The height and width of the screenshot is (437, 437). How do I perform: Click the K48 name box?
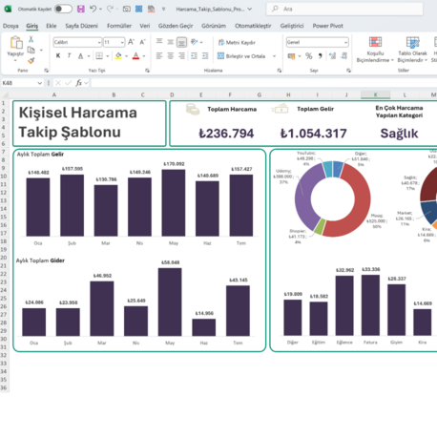tap(22, 83)
